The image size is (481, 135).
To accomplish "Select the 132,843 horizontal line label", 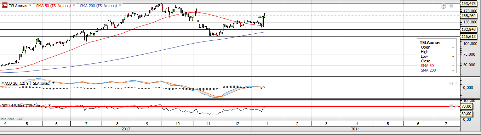I will (x=469, y=29).
